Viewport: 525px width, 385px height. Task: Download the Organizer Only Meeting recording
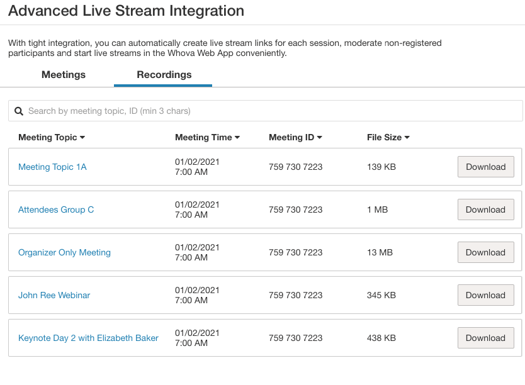pos(485,253)
